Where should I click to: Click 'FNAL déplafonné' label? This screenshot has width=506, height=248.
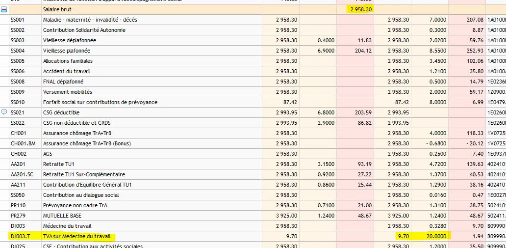click(x=63, y=82)
